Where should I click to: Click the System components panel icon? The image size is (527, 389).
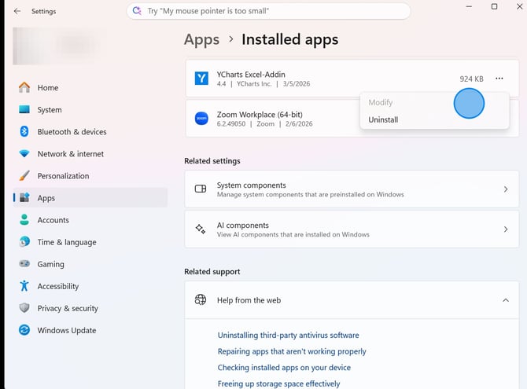(x=201, y=189)
